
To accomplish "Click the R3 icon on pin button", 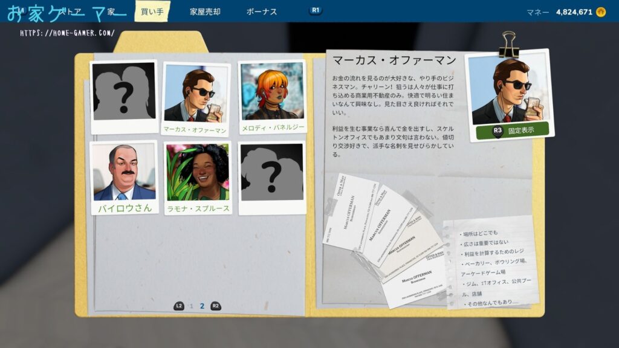I will tap(497, 130).
